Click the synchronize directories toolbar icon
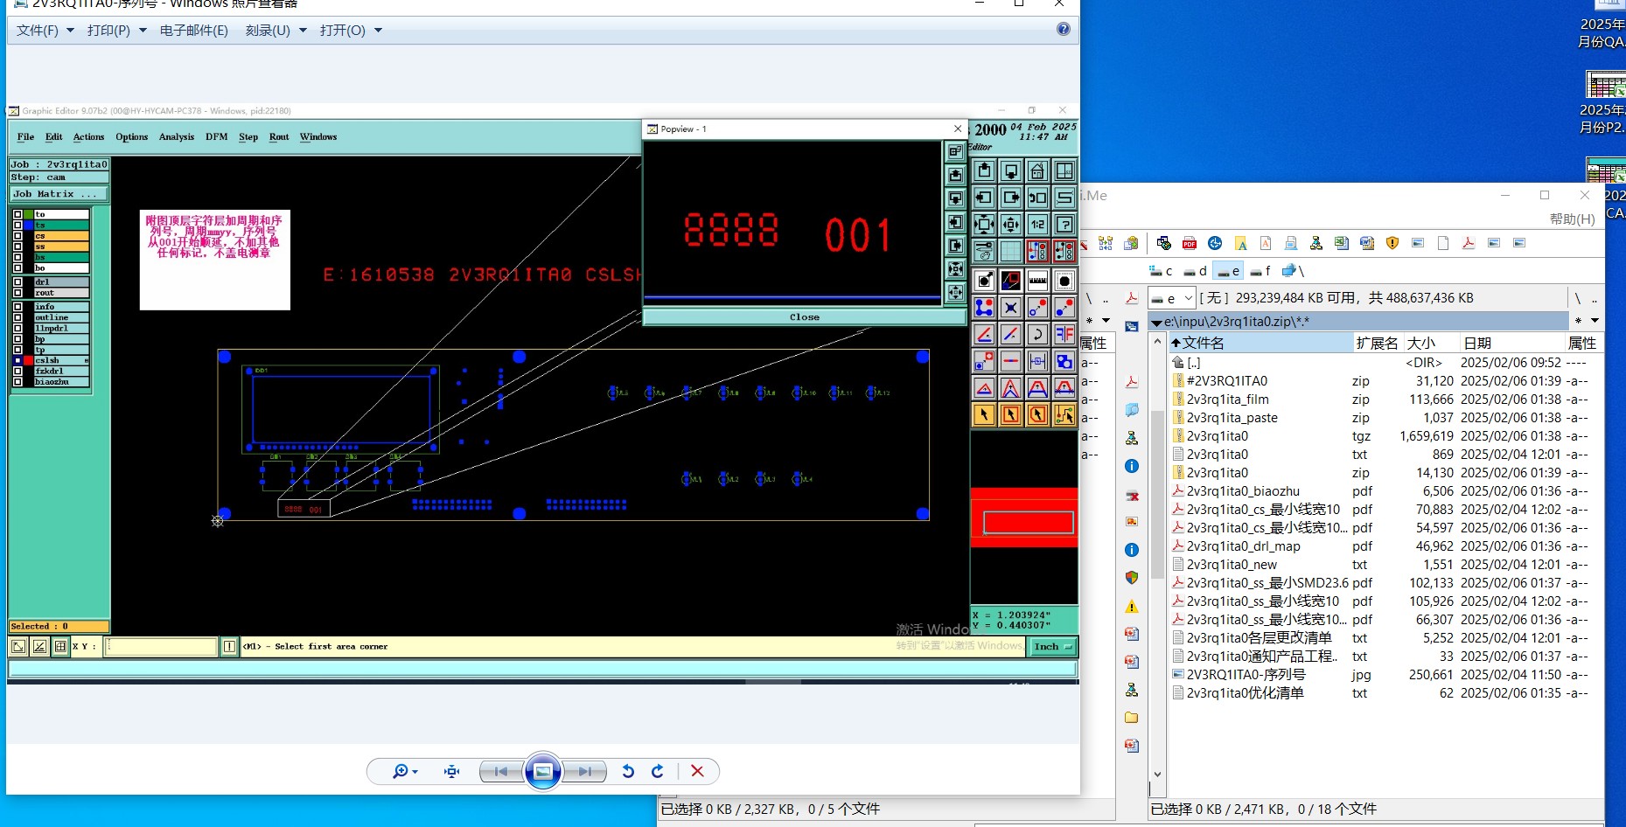This screenshot has width=1626, height=827. (x=1106, y=243)
